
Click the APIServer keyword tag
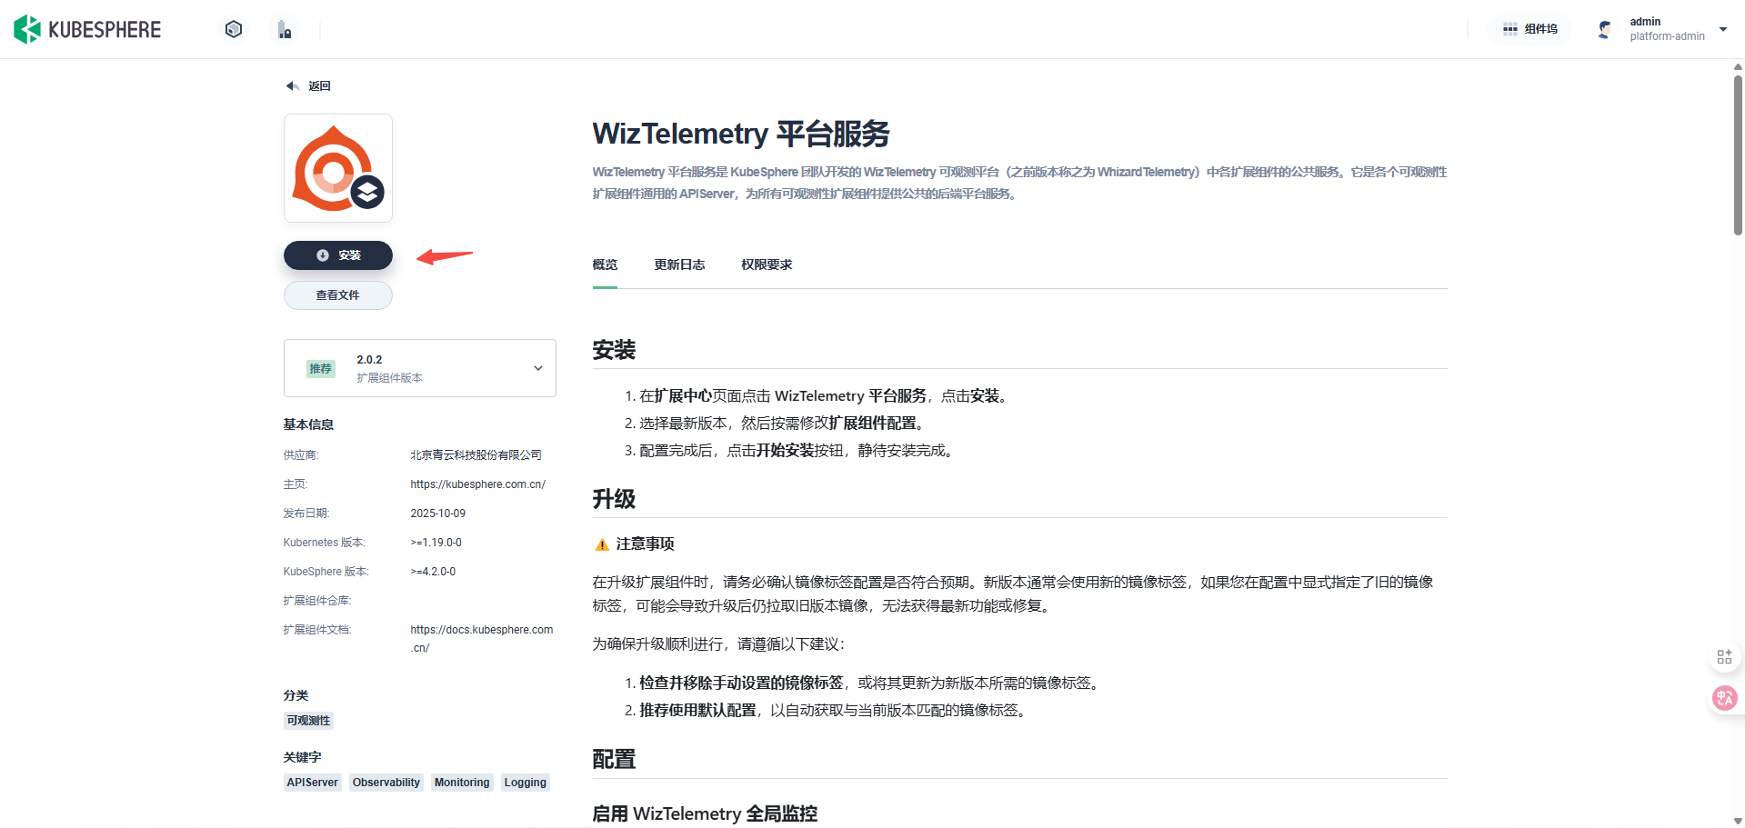click(x=313, y=783)
